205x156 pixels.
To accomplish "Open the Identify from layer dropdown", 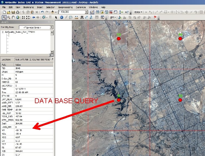I will coord(52,27).
